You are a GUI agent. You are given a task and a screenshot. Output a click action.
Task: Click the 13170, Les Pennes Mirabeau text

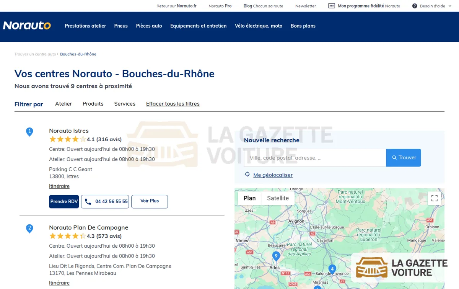point(83,273)
